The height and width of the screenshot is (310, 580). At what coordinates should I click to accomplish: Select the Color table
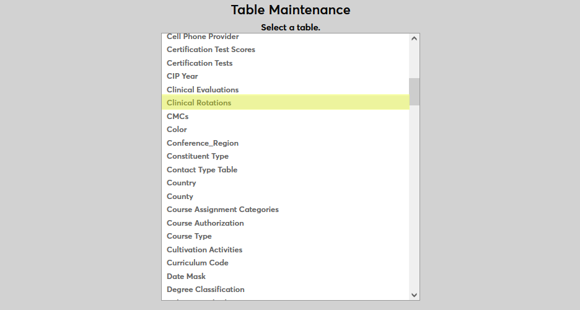(x=177, y=130)
